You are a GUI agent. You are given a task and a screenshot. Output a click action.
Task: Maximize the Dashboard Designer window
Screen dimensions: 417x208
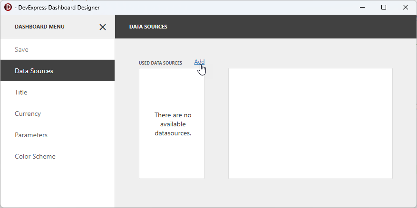click(x=384, y=8)
